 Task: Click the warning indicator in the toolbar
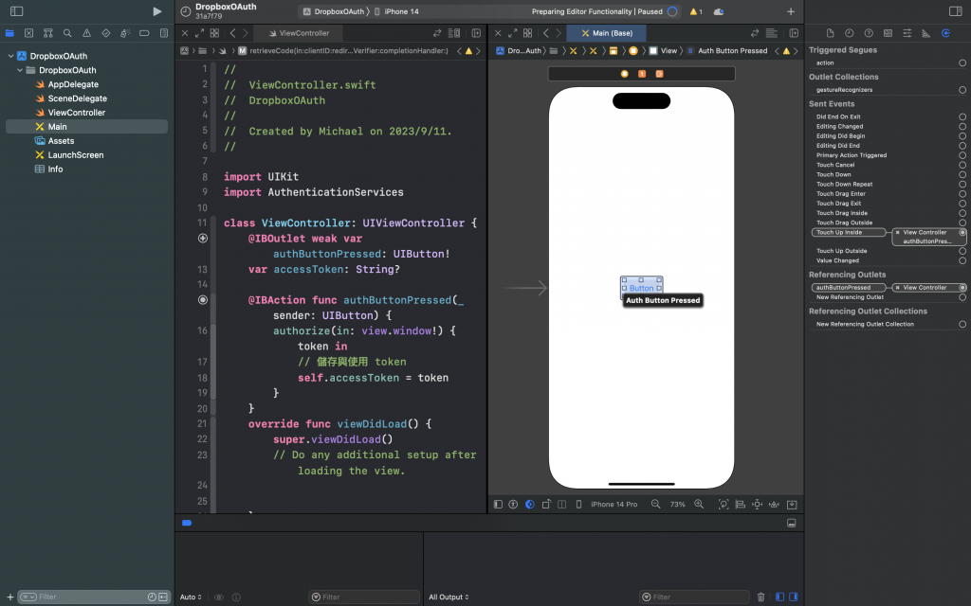tap(696, 11)
